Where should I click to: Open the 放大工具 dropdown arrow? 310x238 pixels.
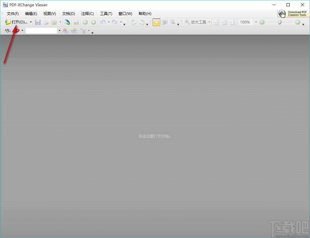tap(209, 22)
